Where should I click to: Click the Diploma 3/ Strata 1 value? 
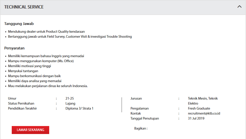click(79, 108)
